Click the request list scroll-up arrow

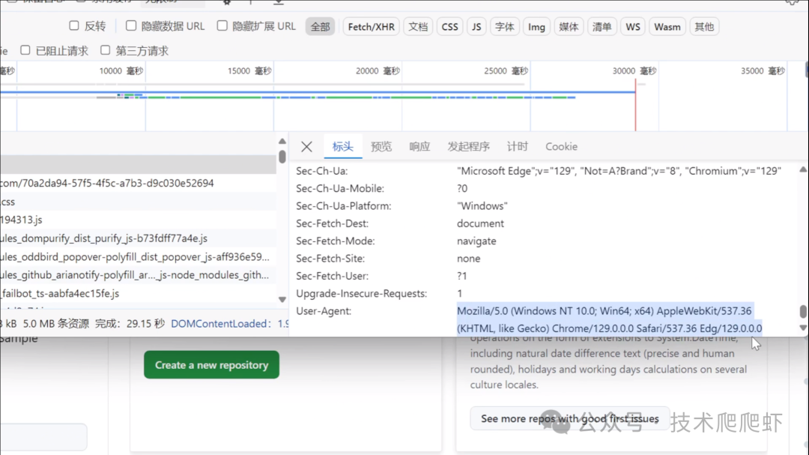282,141
